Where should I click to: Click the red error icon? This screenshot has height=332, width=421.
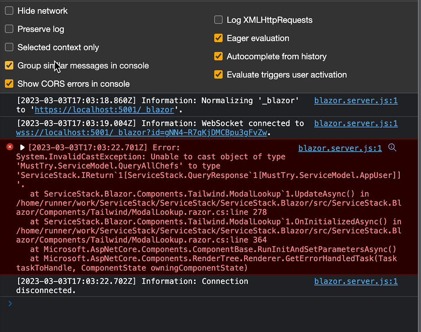tap(10, 147)
